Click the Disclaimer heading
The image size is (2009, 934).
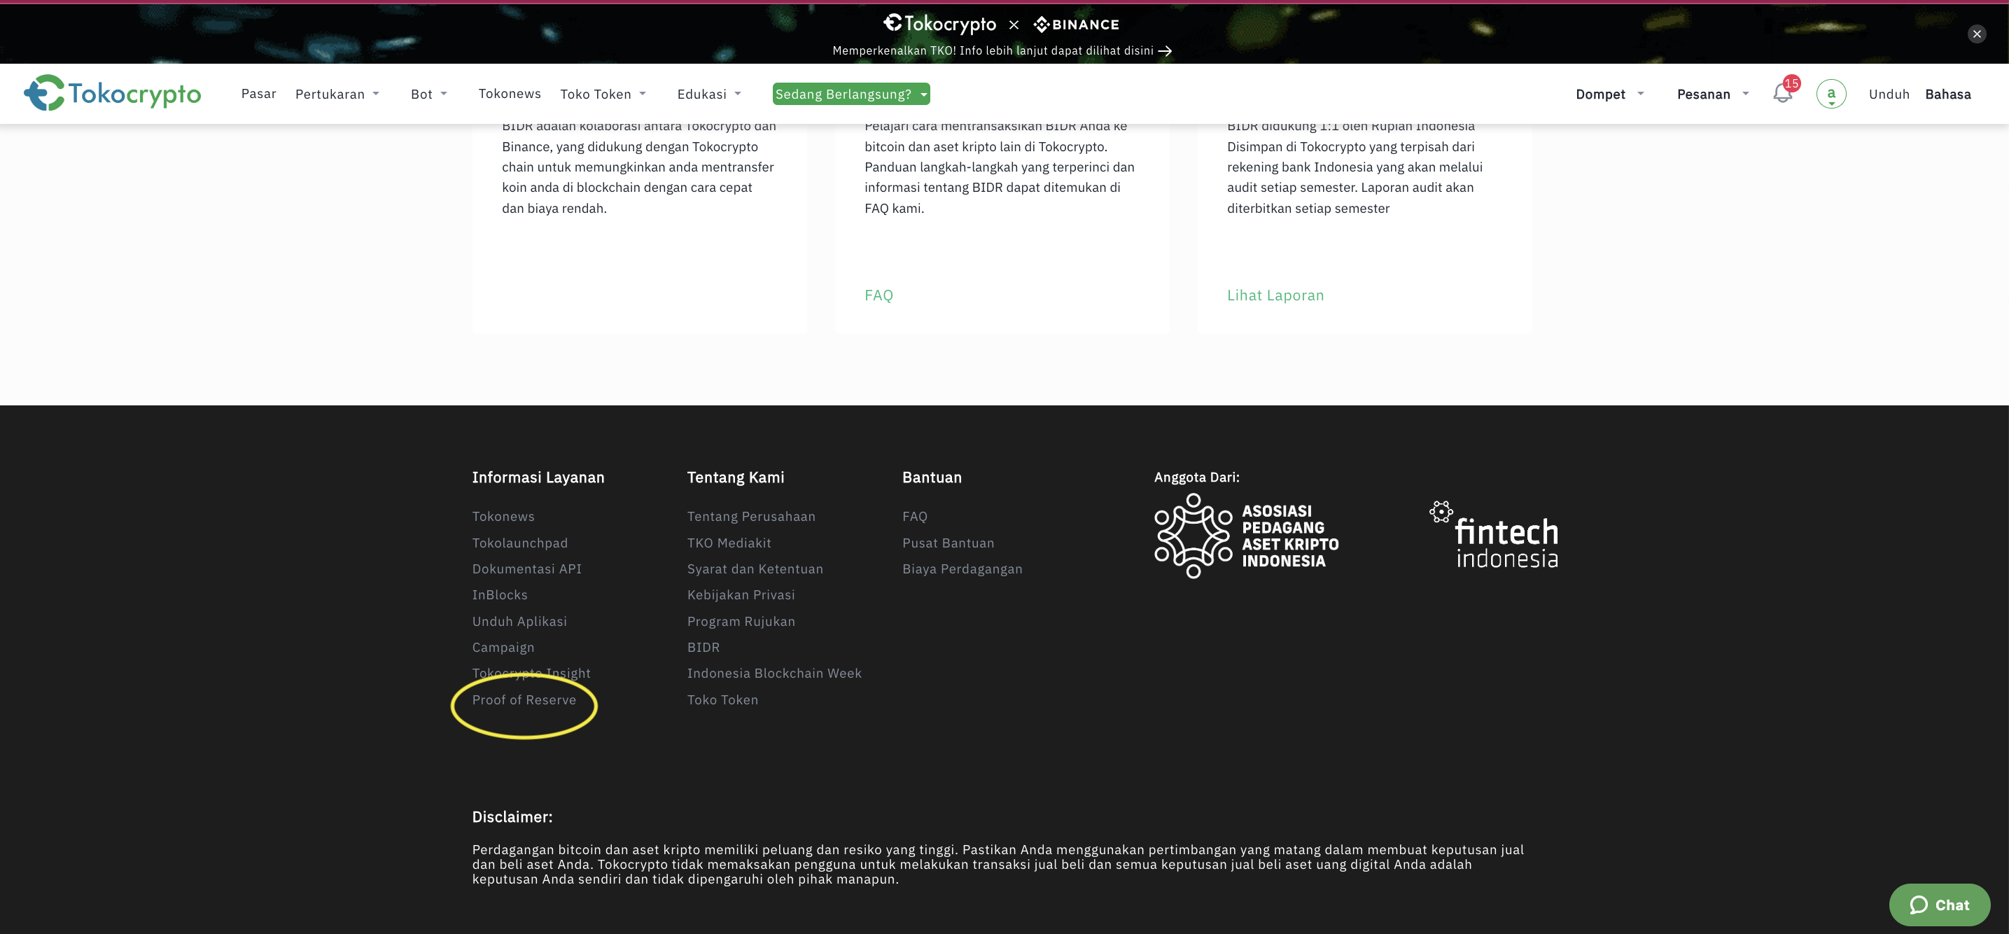pos(512,817)
